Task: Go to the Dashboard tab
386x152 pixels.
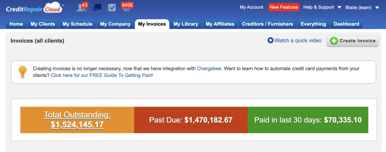Action: click(346, 24)
